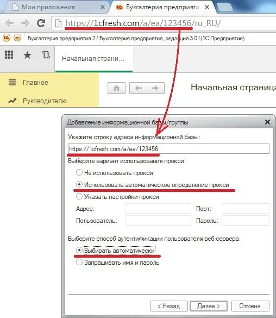
Task: Click the hamburger icon beside Главное
Action: click(12, 82)
